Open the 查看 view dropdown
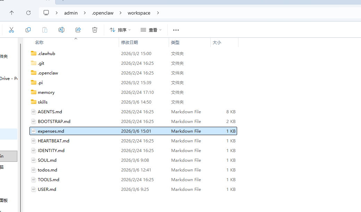 (151, 30)
